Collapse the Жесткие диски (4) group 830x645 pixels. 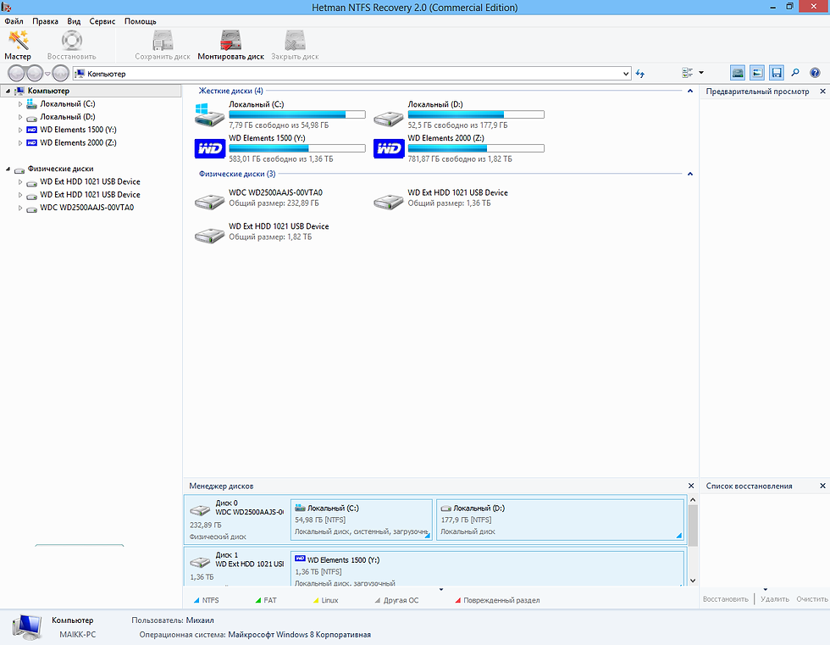point(689,91)
